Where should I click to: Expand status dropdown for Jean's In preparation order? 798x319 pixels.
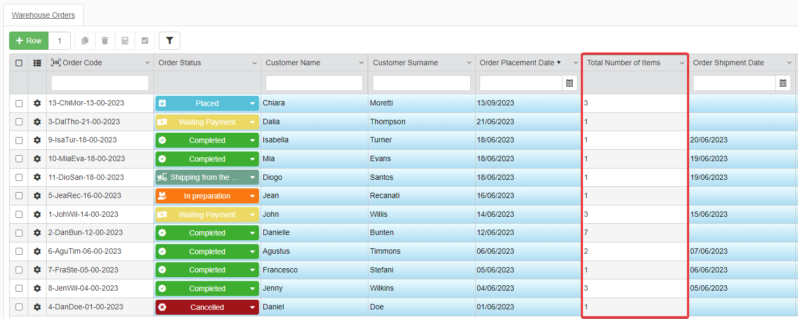pyautogui.click(x=252, y=196)
